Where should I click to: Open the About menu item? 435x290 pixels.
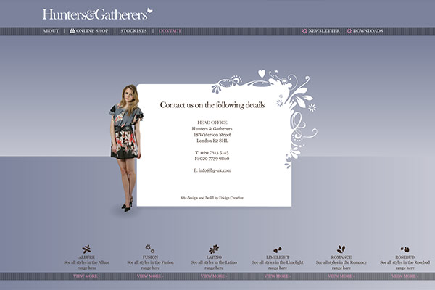point(51,31)
